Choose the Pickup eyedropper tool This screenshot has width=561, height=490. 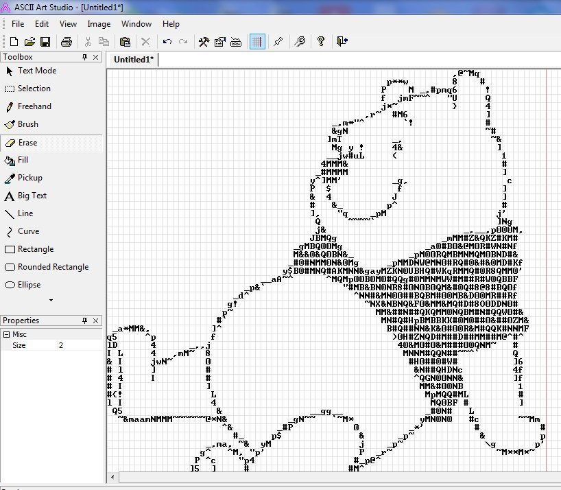point(29,178)
